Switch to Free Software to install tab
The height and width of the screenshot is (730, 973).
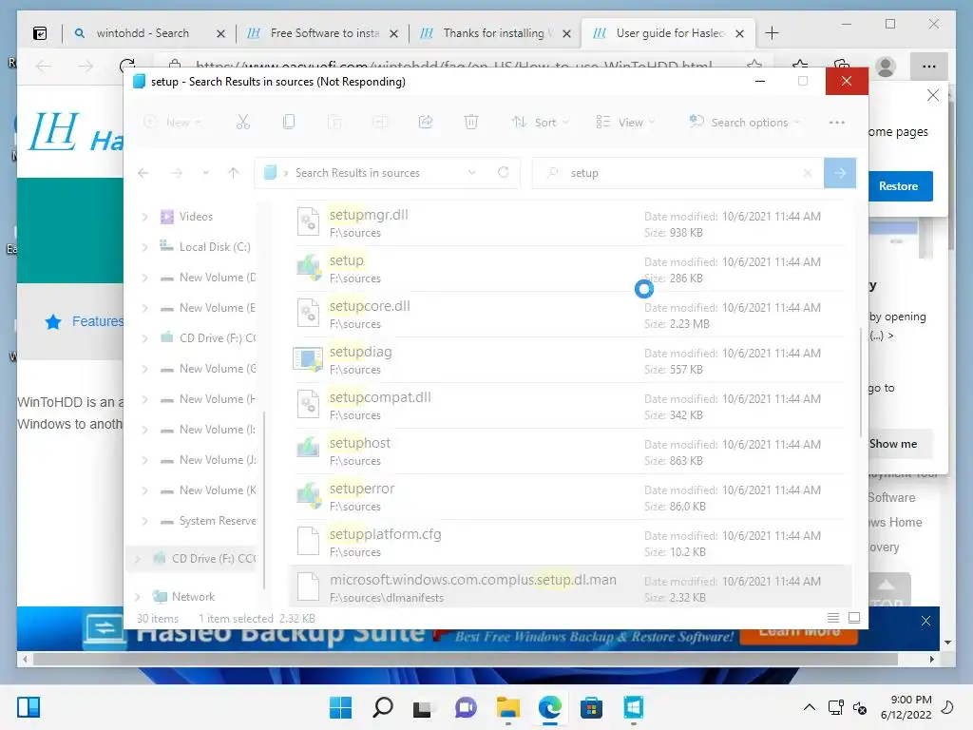click(324, 33)
